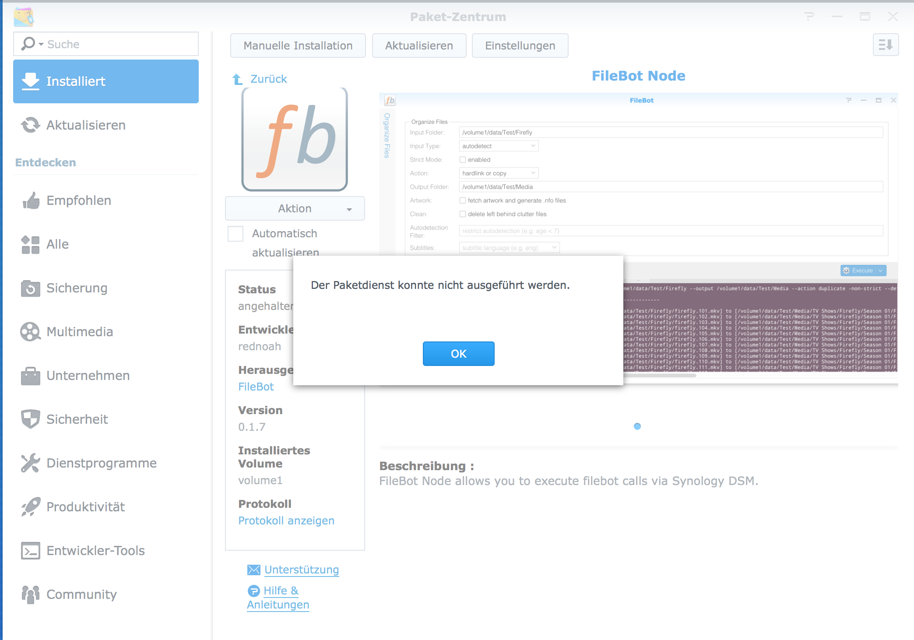Open the Input Type autodetect dropdown
Screen dimensions: 914x640
[x=499, y=146]
